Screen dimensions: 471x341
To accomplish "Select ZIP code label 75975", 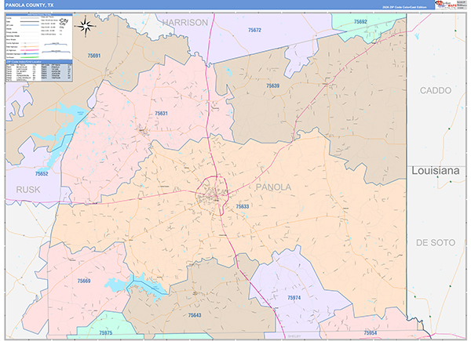I will [x=106, y=333].
